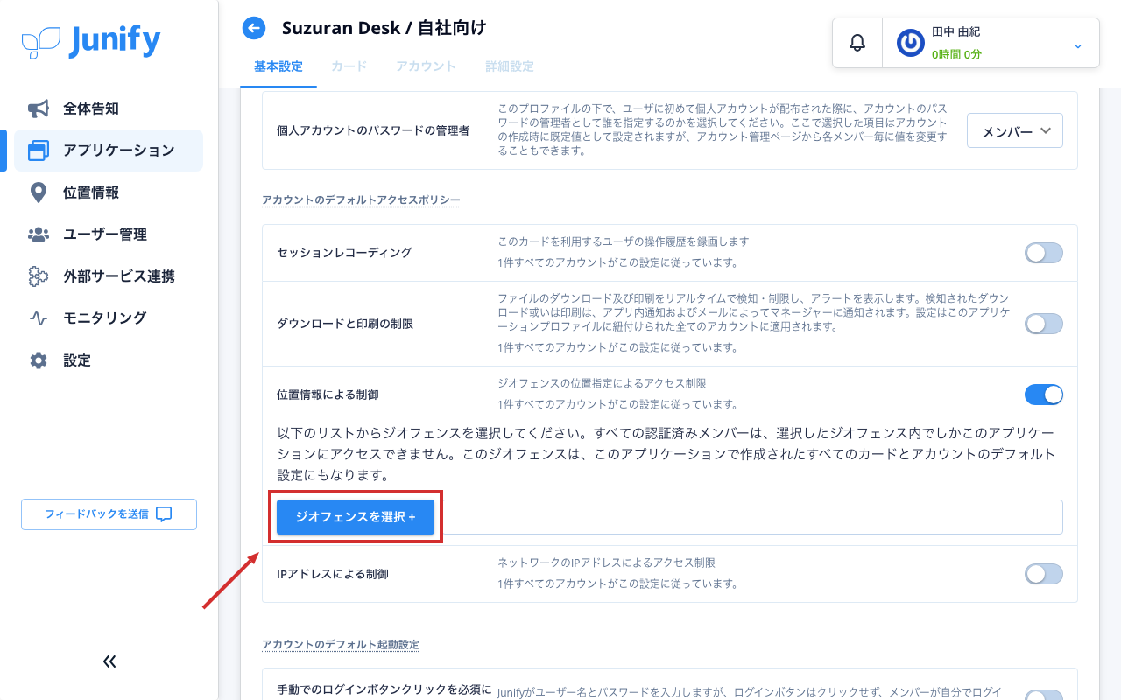Click the geofence selection input field
This screenshot has width=1121, height=700.
tap(751, 517)
